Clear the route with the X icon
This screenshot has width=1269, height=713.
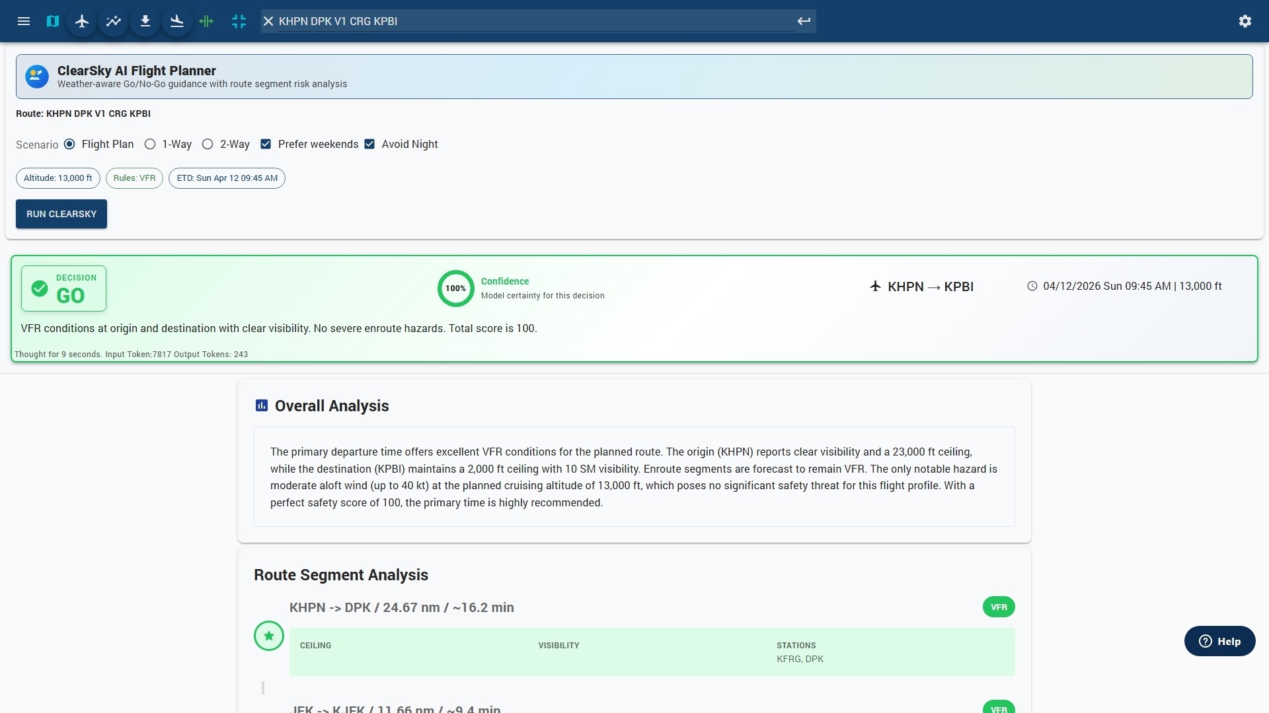pyautogui.click(x=268, y=21)
